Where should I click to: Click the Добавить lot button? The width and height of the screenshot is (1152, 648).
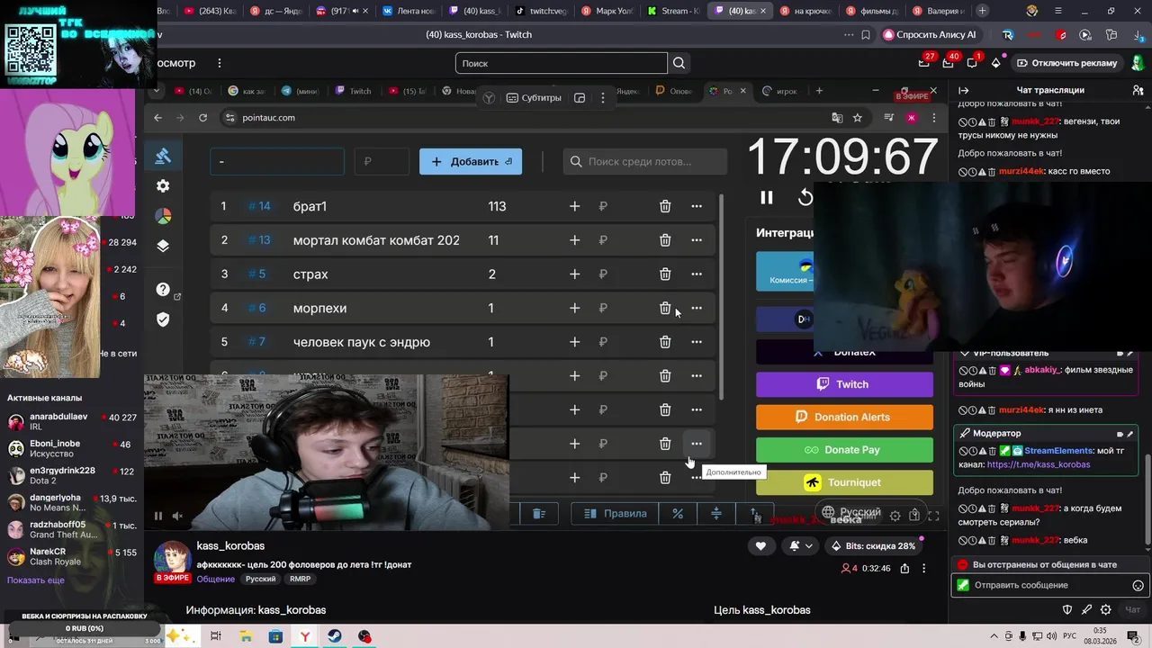click(x=471, y=161)
